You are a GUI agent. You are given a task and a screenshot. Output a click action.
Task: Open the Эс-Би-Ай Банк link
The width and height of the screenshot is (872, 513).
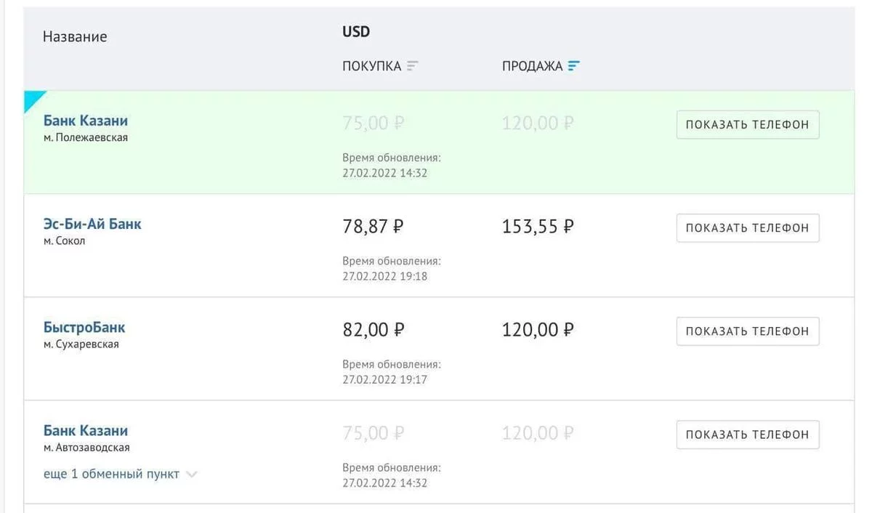(x=92, y=224)
